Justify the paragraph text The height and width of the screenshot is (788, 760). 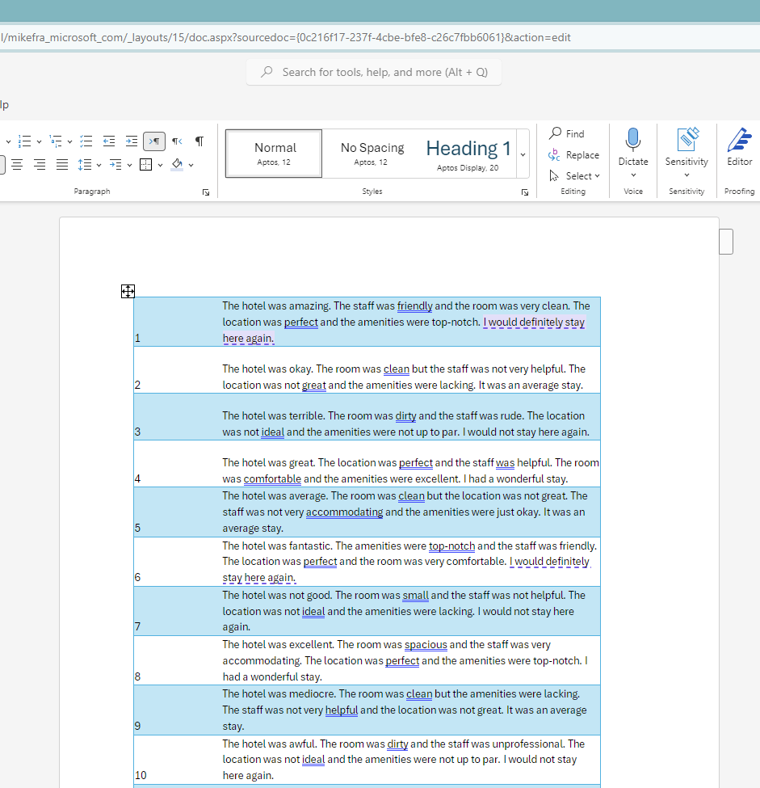[x=62, y=165]
